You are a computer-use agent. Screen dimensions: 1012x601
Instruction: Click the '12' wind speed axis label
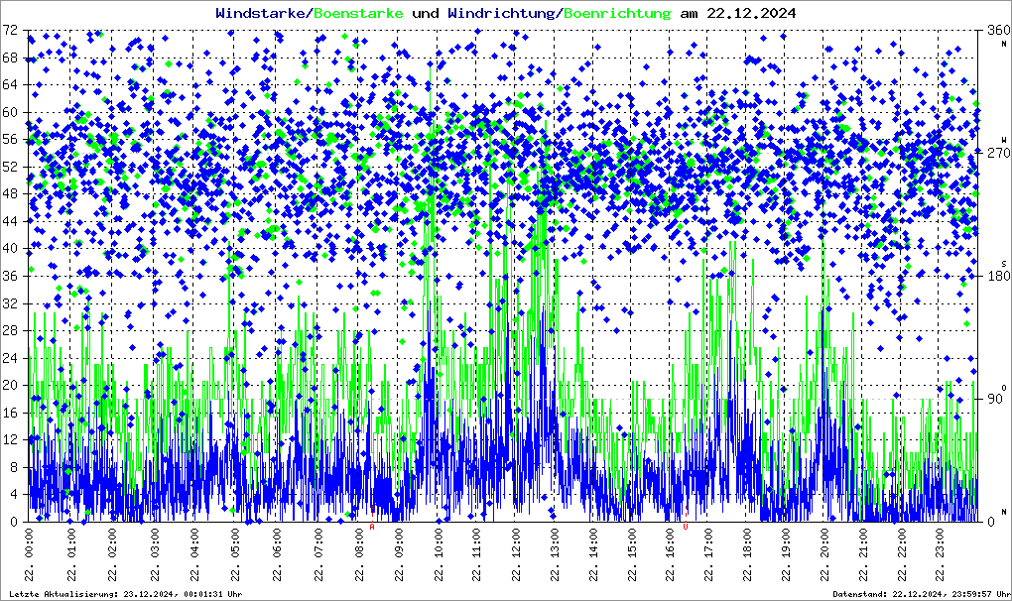coord(10,439)
